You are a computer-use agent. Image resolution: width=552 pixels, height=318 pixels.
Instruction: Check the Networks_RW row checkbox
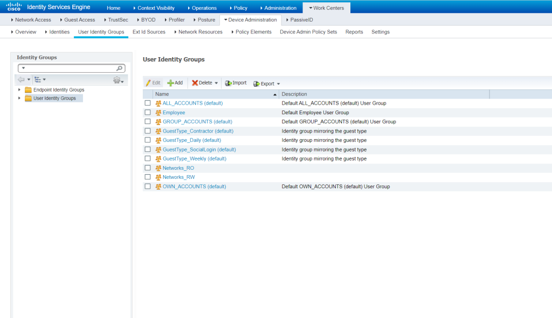(x=148, y=177)
